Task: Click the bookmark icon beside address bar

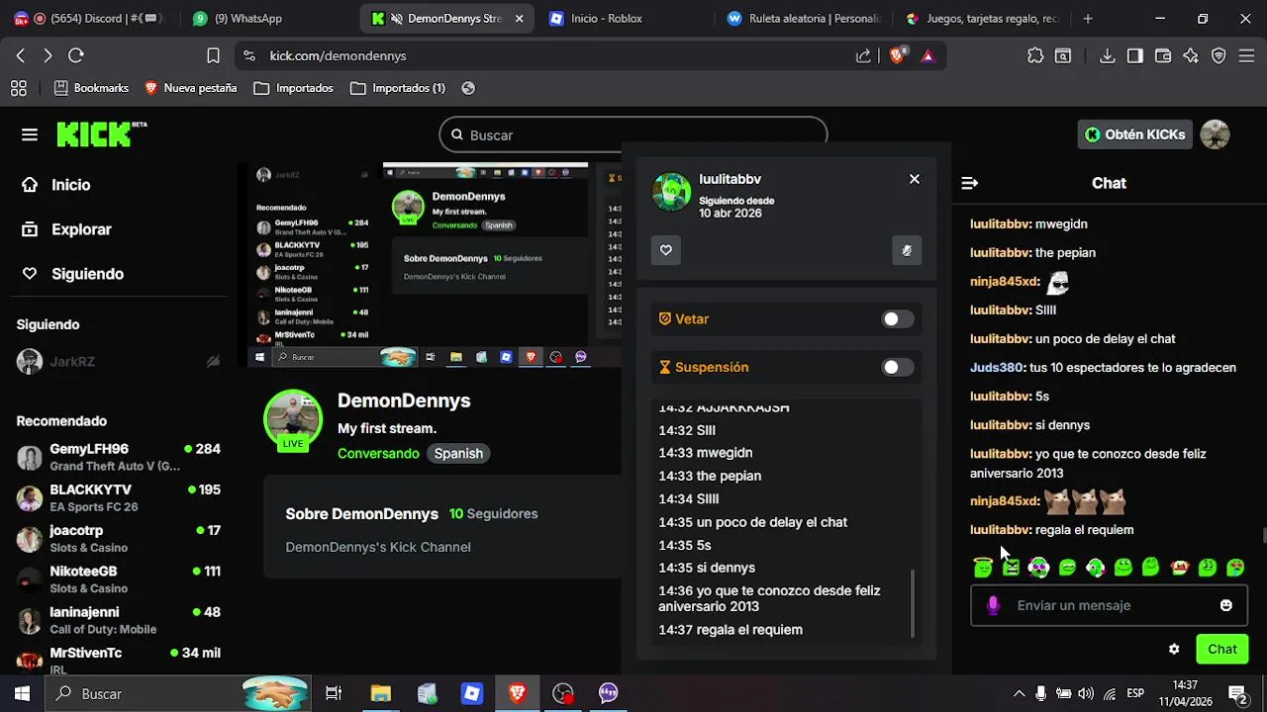Action: [x=213, y=56]
